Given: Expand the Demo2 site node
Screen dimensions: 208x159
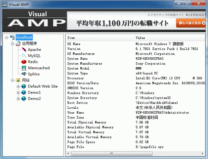Looking at the screenshot, I should 18,99.
